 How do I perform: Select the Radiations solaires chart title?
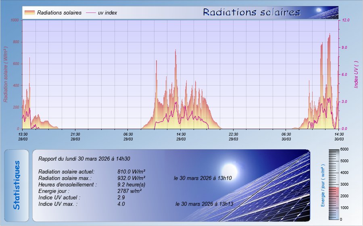point(251,13)
